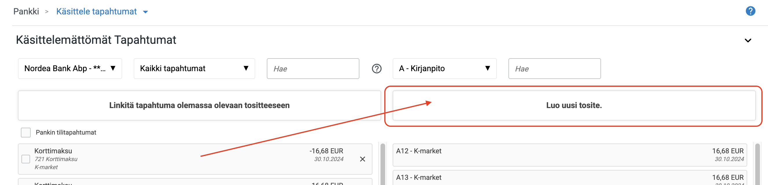Check the second Korttimaksu row checkbox
The image size is (768, 185).
[x=26, y=184]
